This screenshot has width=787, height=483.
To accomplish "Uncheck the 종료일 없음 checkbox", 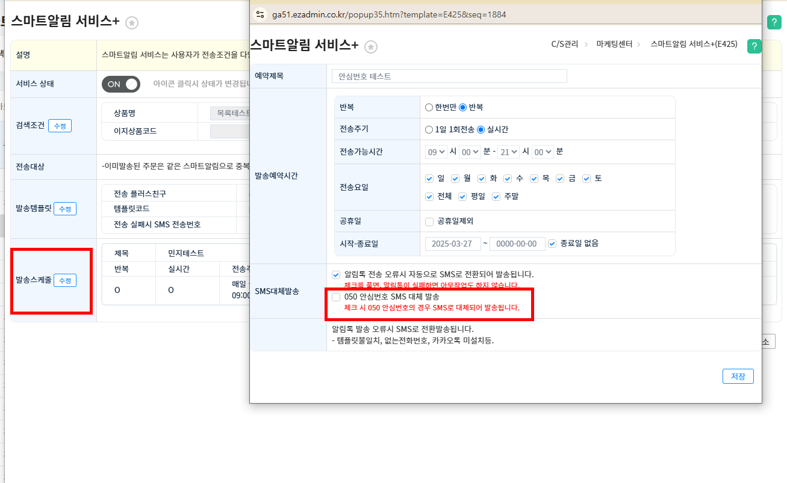I will tap(552, 244).
